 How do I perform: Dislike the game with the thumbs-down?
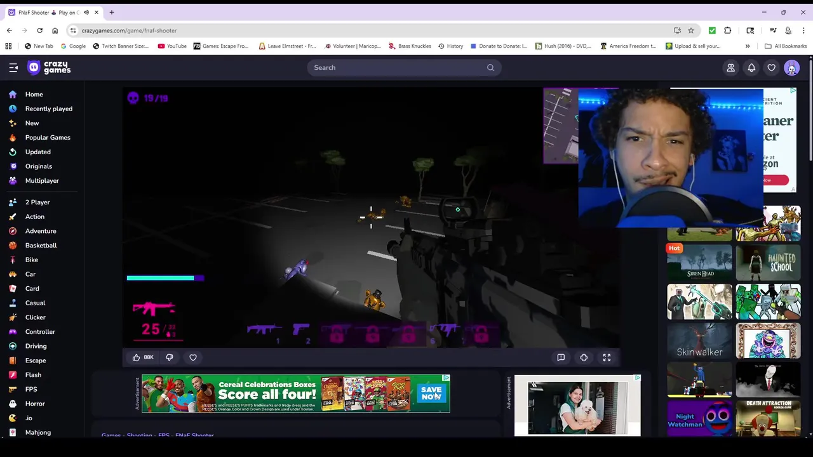[170, 357]
